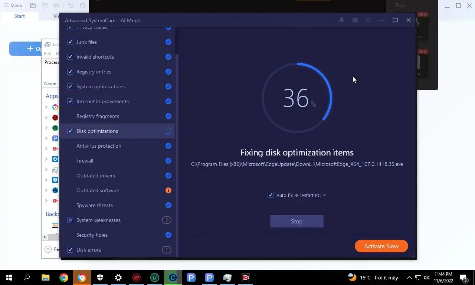The image size is (475, 285).
Task: Uncheck the Internet improvements checkbox
Action: [x=70, y=101]
